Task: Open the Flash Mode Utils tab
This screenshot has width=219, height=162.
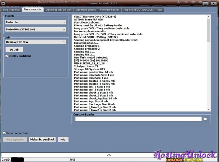Action: [x=33, y=10]
